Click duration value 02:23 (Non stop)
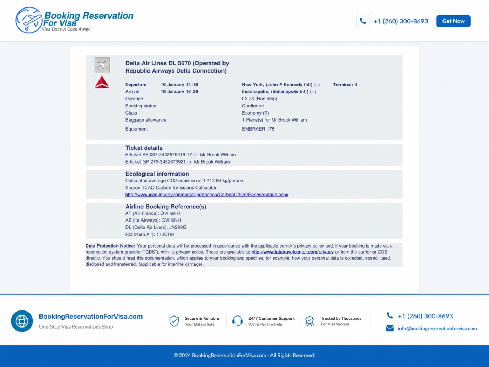The width and height of the screenshot is (489, 367). click(259, 99)
